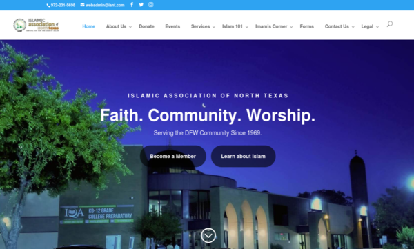
Task: Click the scroll-down circle arrow icon
Action: point(208,235)
